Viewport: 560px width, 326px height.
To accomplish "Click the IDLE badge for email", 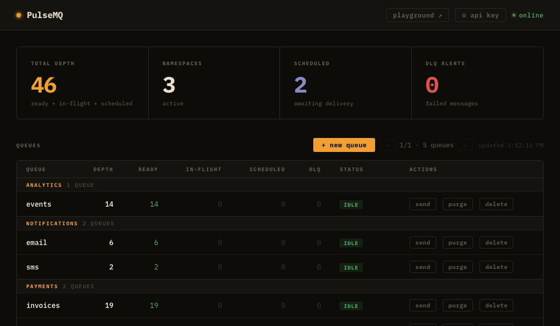I will tap(351, 243).
